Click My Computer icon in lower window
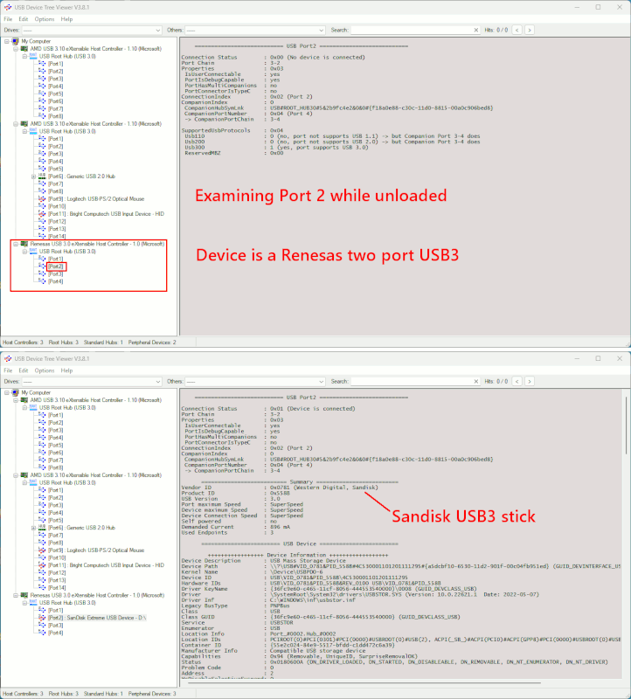Viewport: 631px width, 699px height. click(15, 392)
